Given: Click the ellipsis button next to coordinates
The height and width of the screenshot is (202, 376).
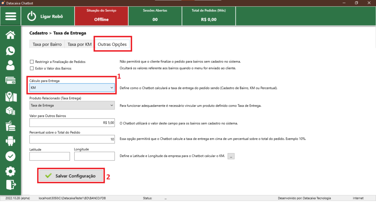Looking at the screenshot, I should click(x=231, y=156).
